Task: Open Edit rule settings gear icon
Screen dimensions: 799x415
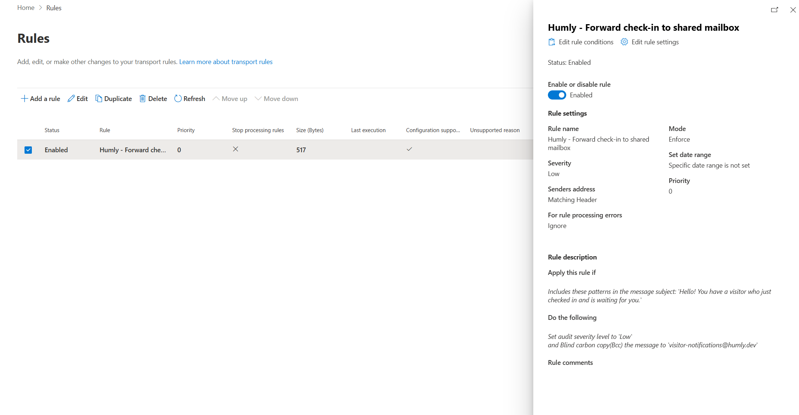Action: pos(624,42)
